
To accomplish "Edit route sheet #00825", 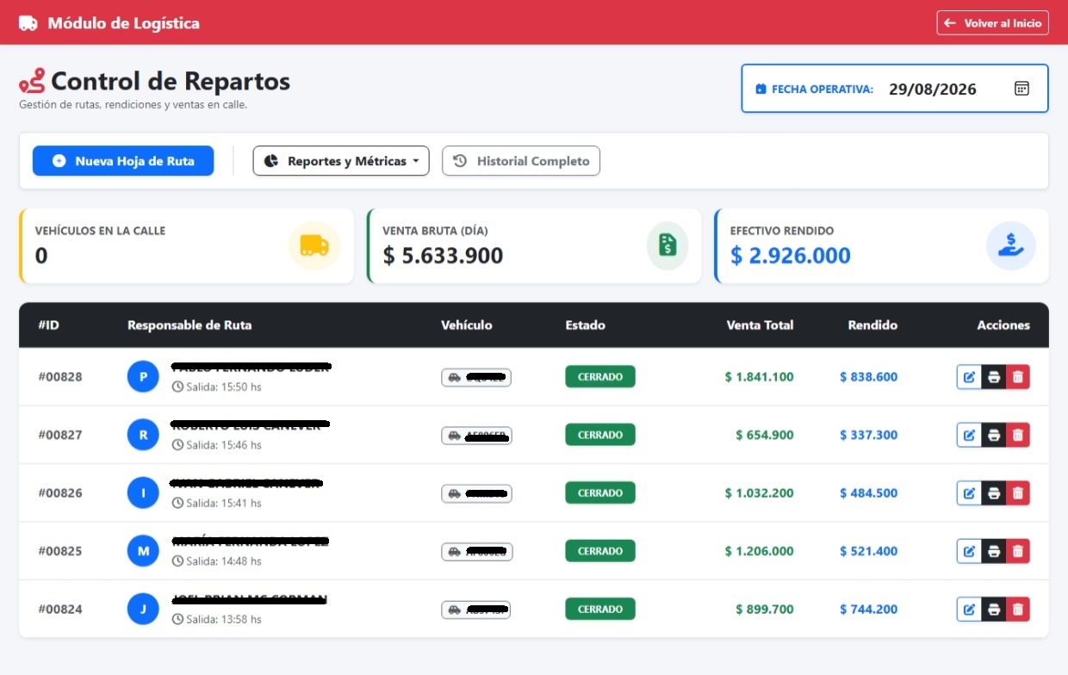I will (969, 551).
